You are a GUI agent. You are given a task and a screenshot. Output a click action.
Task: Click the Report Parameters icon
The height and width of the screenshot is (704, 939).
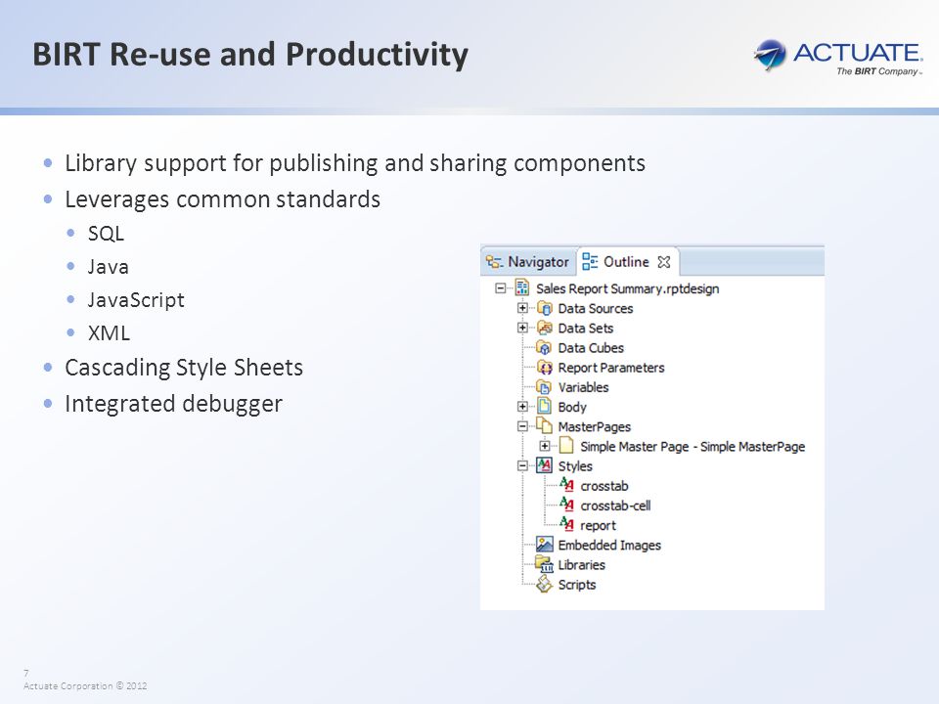click(x=545, y=367)
